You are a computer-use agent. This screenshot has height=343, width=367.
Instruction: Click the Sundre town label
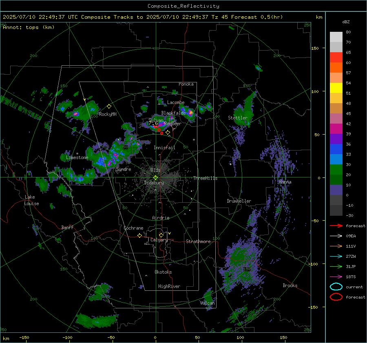click(124, 169)
